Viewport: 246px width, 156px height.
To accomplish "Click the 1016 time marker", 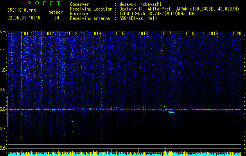I will [x=143, y=34].
